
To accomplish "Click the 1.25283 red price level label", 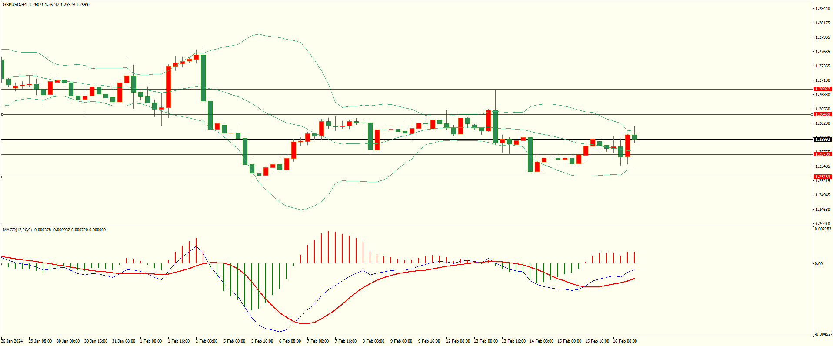I will tap(822, 177).
